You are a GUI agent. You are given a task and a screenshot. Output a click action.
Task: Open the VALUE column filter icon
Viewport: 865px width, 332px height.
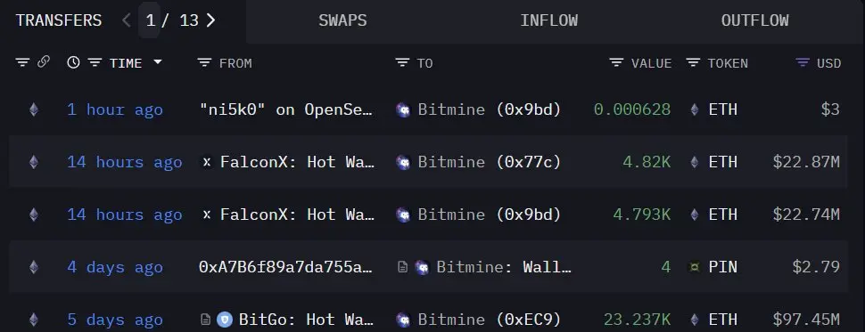616,63
